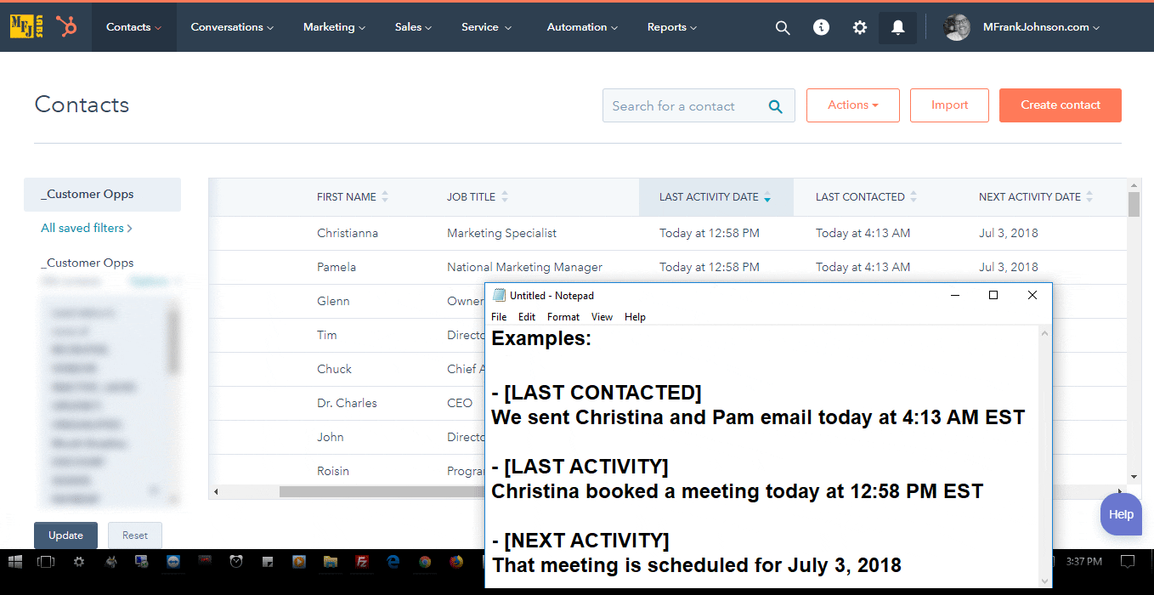The width and height of the screenshot is (1154, 595).
Task: Open the global search magnifier in top navigation
Action: point(783,26)
